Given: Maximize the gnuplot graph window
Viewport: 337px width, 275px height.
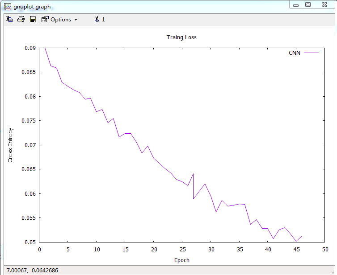Looking at the screenshot, I should (x=308, y=5).
